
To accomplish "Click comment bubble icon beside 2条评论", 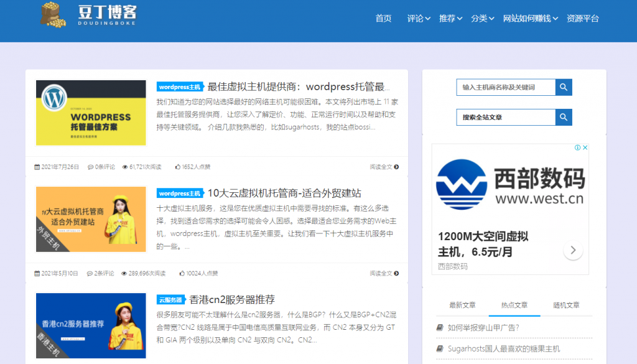I will point(90,273).
